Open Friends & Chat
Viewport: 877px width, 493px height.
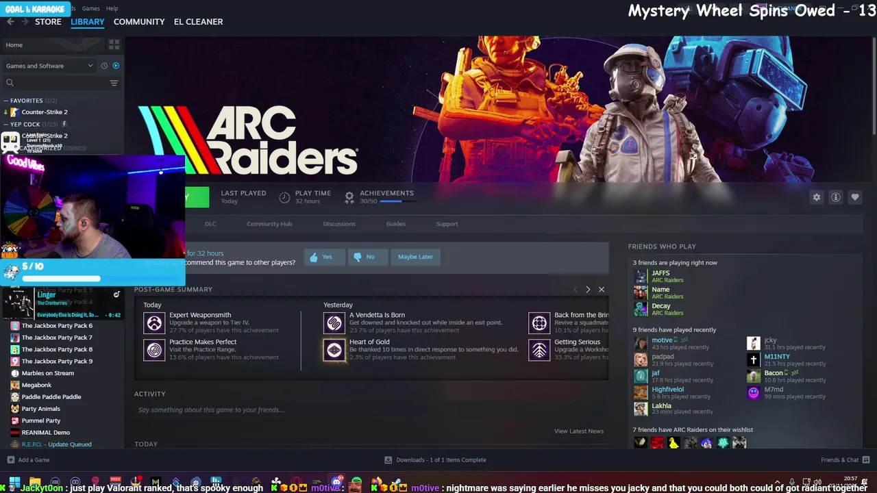pyautogui.click(x=845, y=460)
